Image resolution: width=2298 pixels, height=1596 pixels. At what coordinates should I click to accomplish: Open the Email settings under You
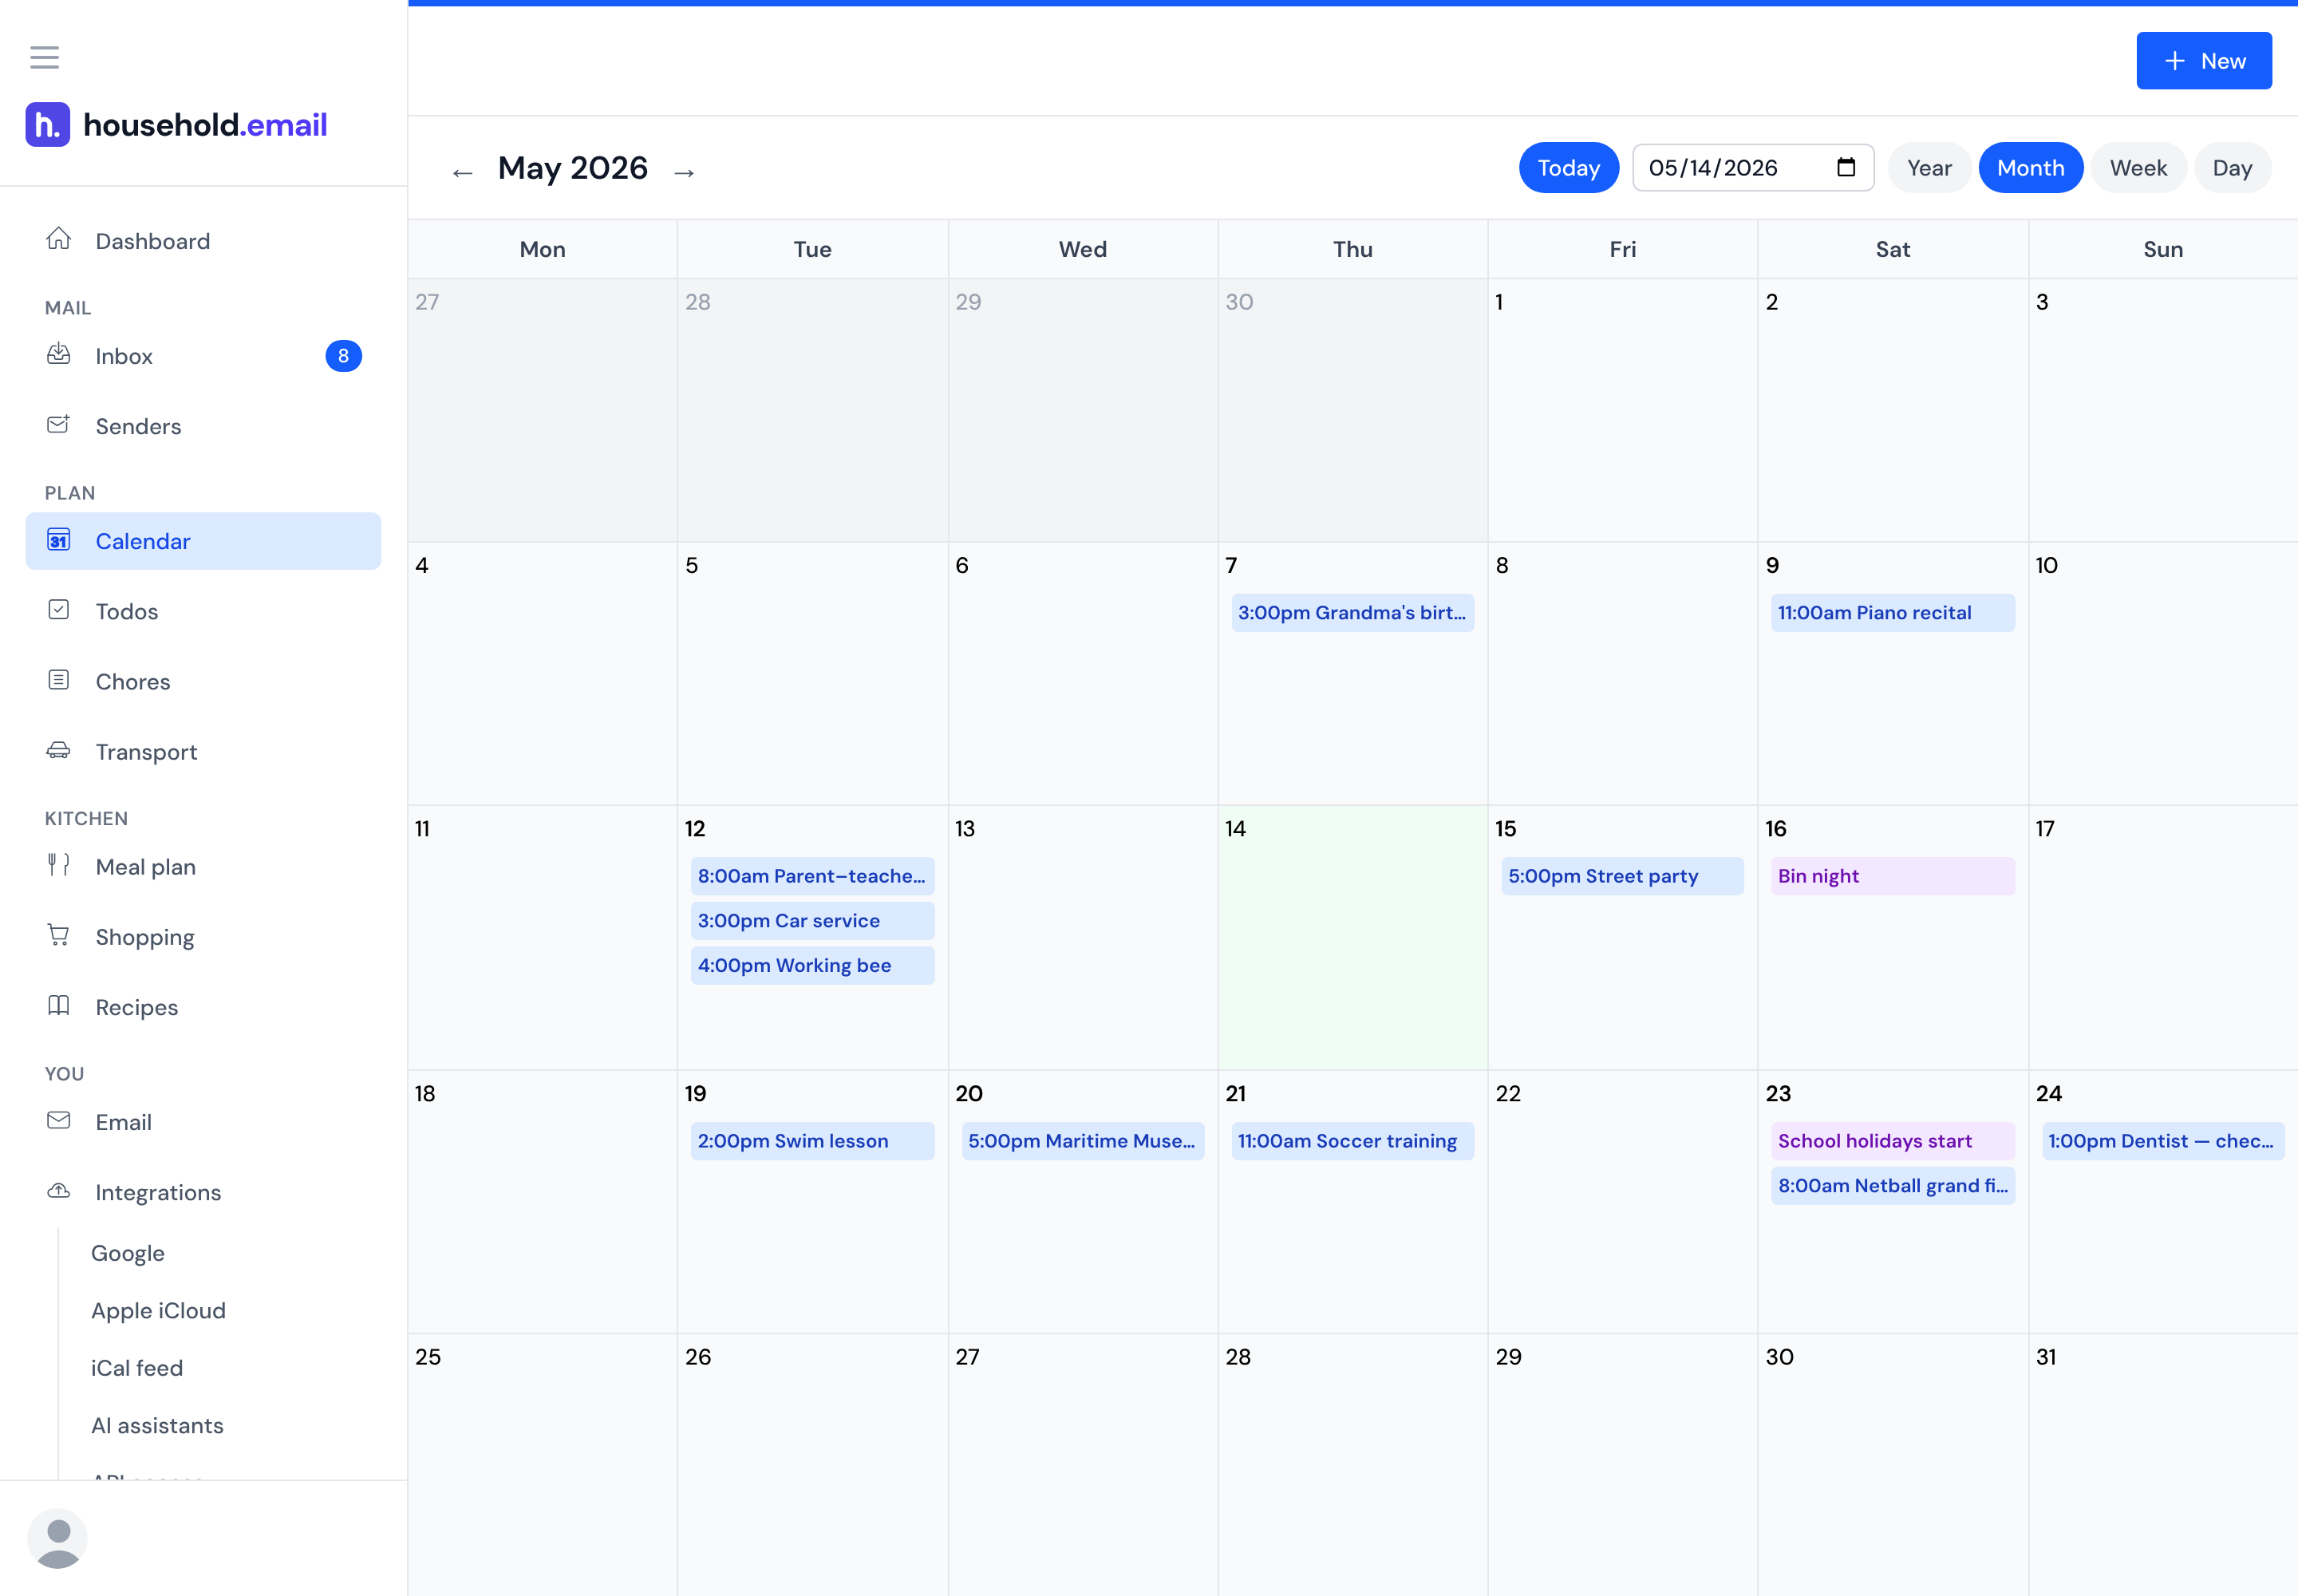pyautogui.click(x=203, y=1122)
